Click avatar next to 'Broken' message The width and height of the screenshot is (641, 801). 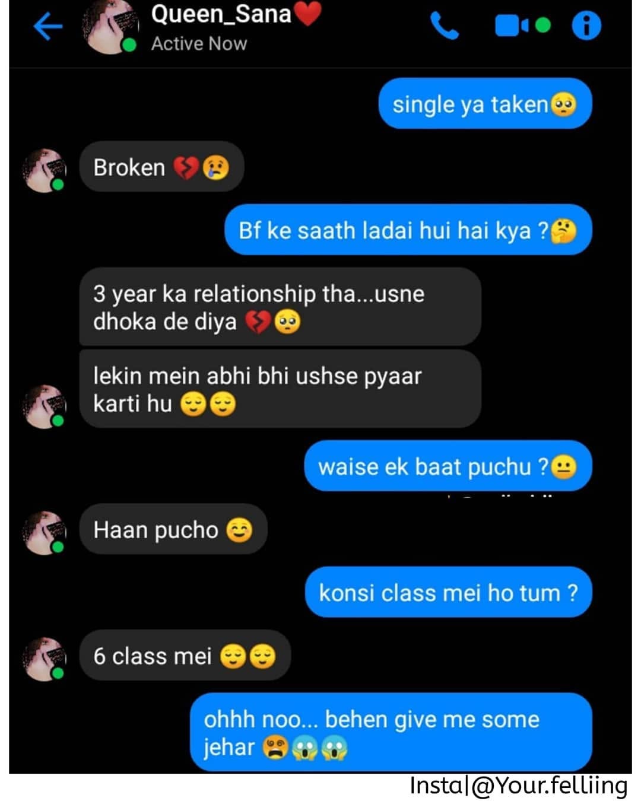click(44, 170)
